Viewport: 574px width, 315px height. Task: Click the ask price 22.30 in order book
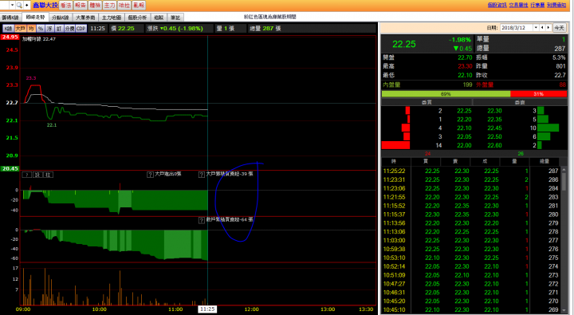[494, 111]
